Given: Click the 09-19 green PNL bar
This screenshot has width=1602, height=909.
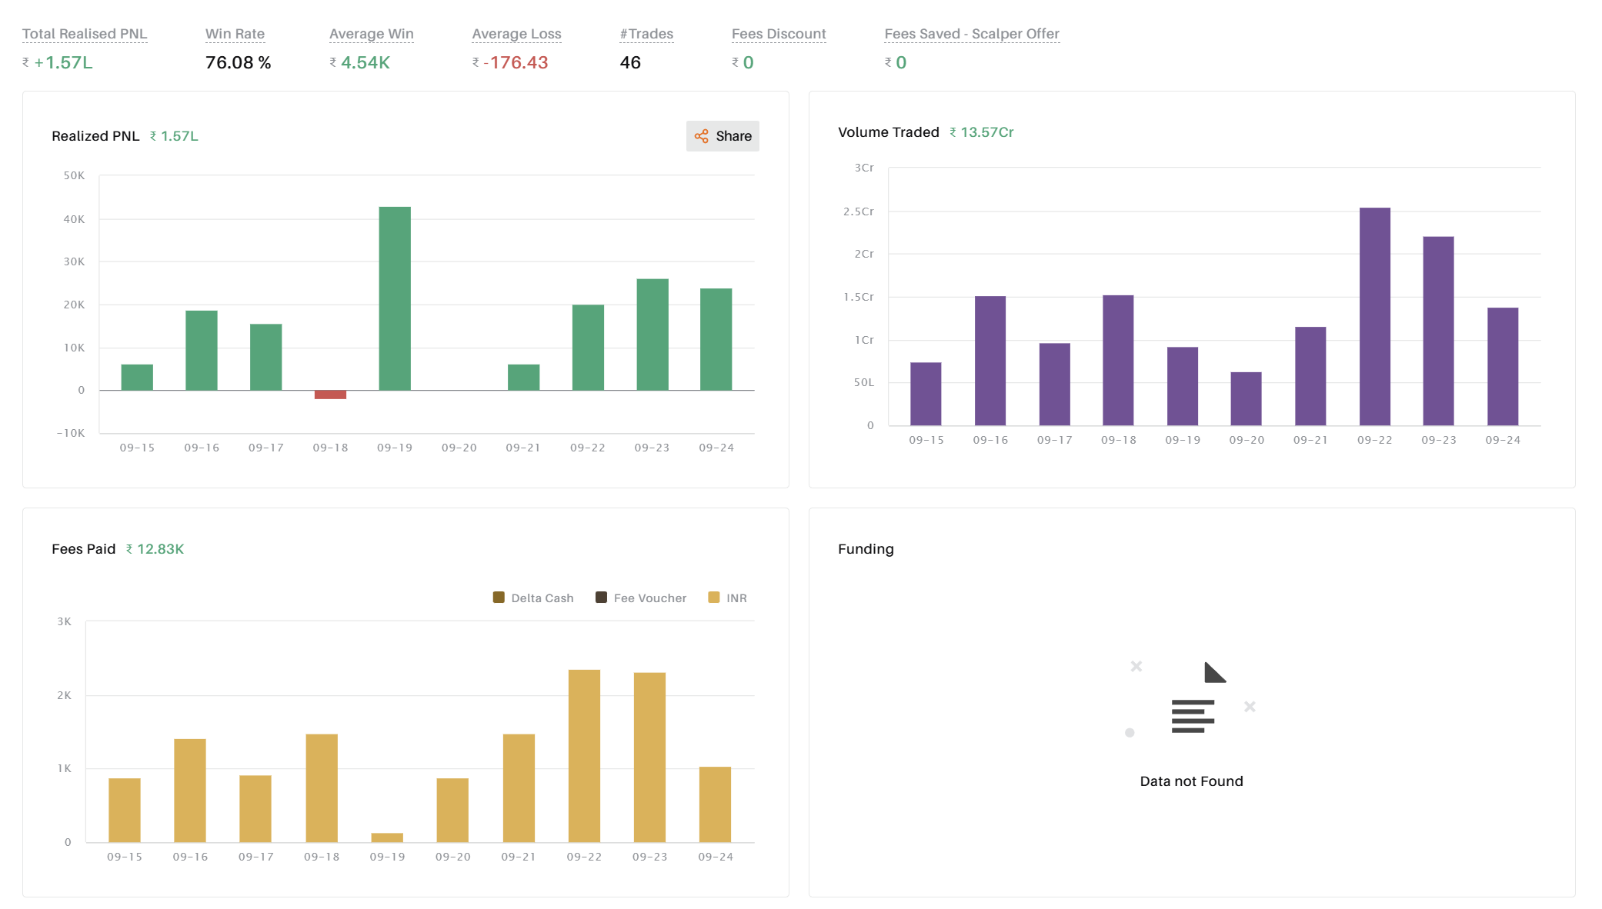Looking at the screenshot, I should pos(395,298).
